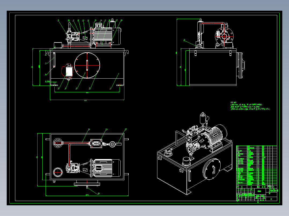Click balloon number 21 in the side view
Viewport: 289px width, 216px height.
click(184, 40)
